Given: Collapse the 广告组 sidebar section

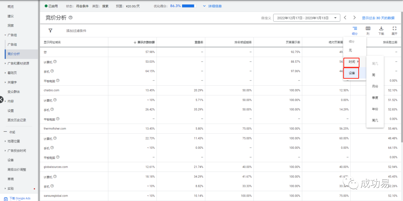Looking at the screenshot, I should (x=5, y=35).
